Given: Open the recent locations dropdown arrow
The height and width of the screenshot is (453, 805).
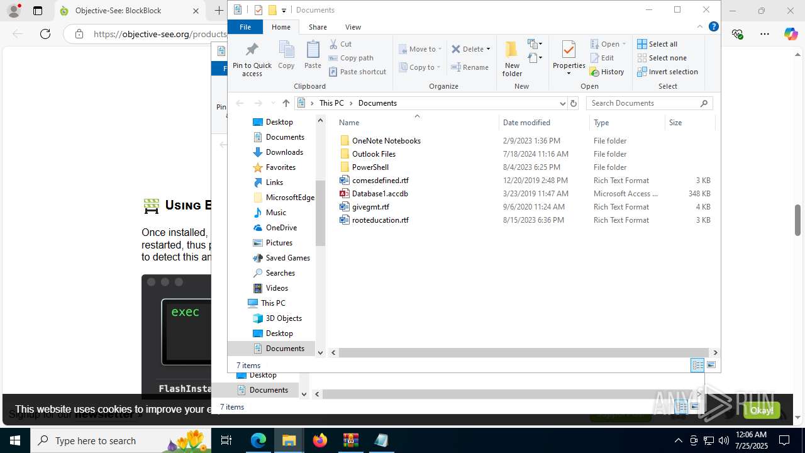Looking at the screenshot, I should pos(273,103).
